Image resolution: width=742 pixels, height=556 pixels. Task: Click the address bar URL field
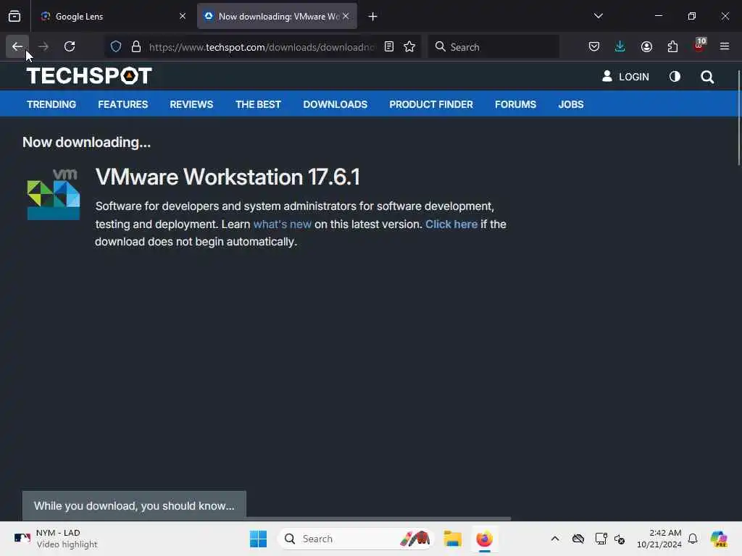[x=262, y=47]
